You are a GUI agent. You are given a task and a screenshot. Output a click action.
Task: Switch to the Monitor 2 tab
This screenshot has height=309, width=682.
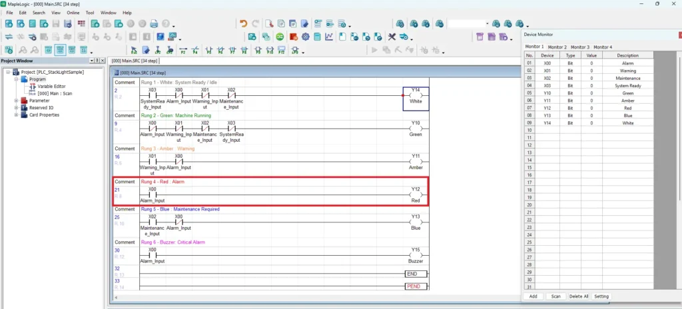[557, 47]
